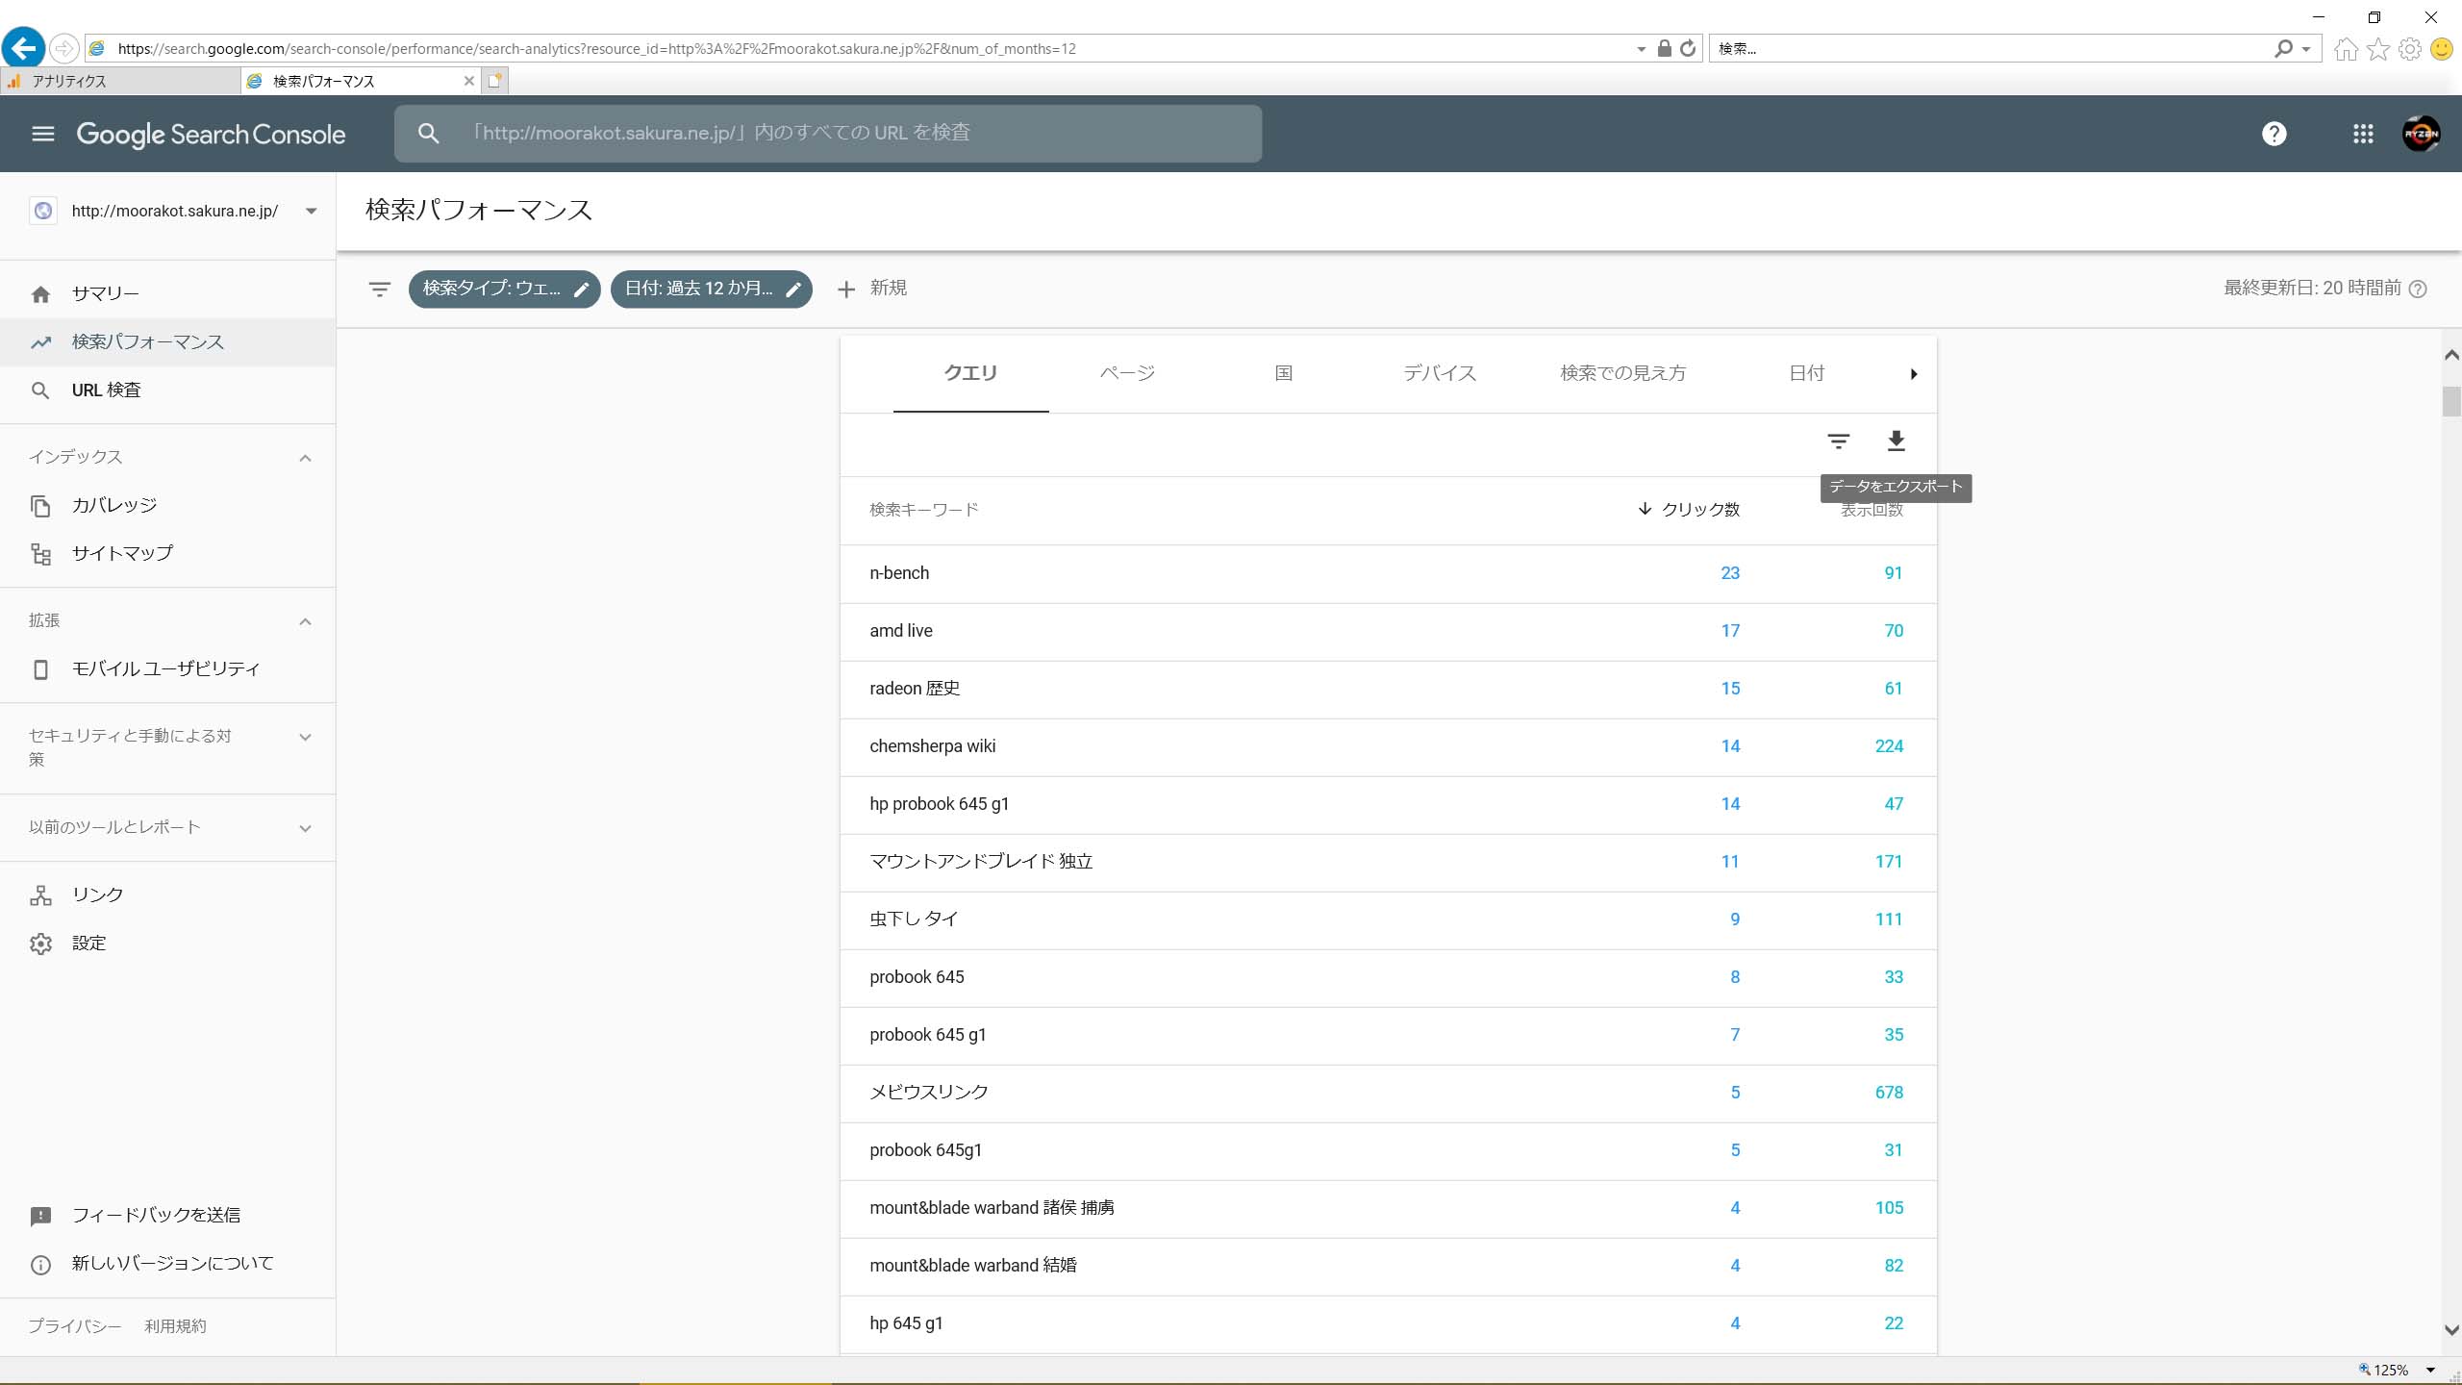Switch to the 国 tab

1284,373
